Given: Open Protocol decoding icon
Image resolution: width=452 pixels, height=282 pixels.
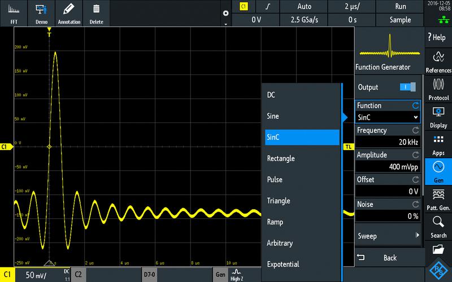Looking at the screenshot, I should pos(438,89).
